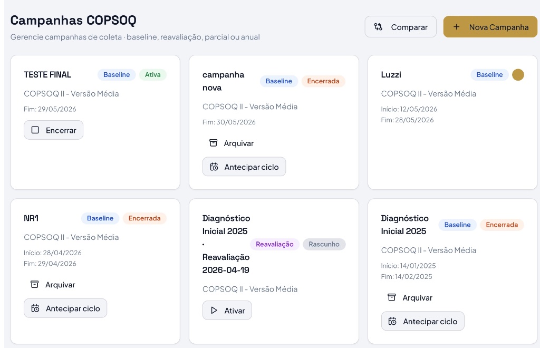Click the Baseline badge on campanha nova

coord(279,81)
